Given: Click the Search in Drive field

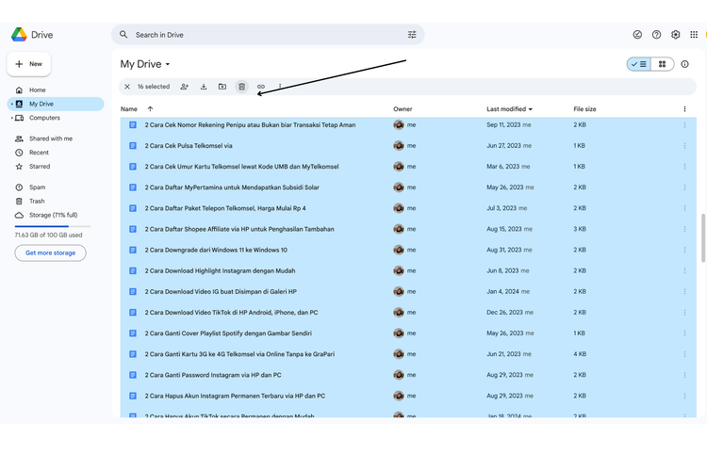Looking at the screenshot, I should pos(264,35).
